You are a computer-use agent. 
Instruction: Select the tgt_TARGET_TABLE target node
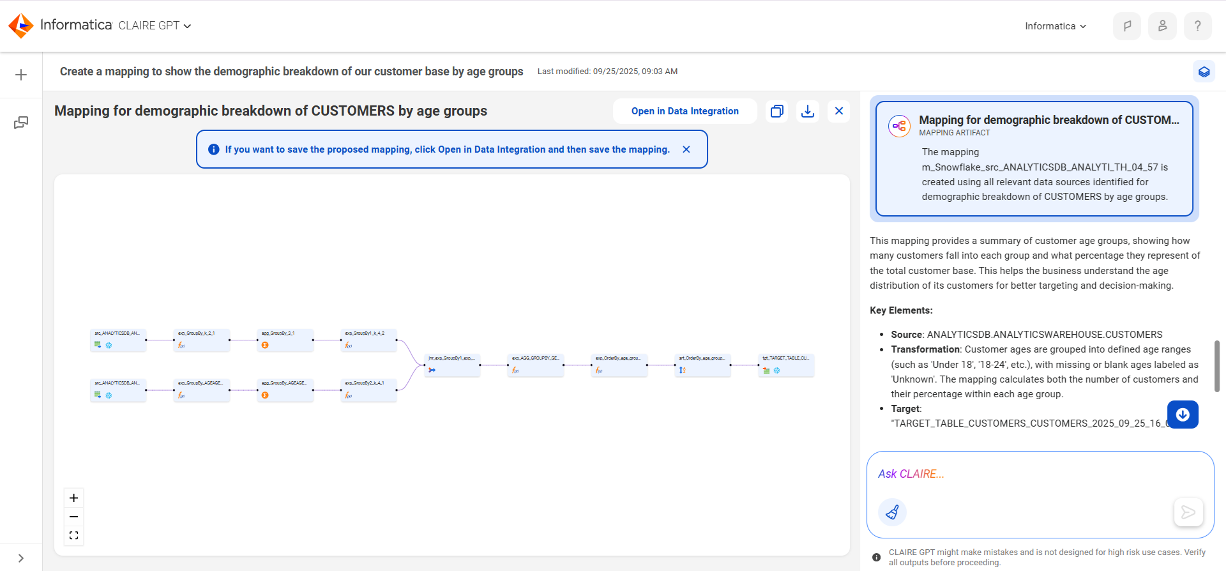pyautogui.click(x=786, y=365)
